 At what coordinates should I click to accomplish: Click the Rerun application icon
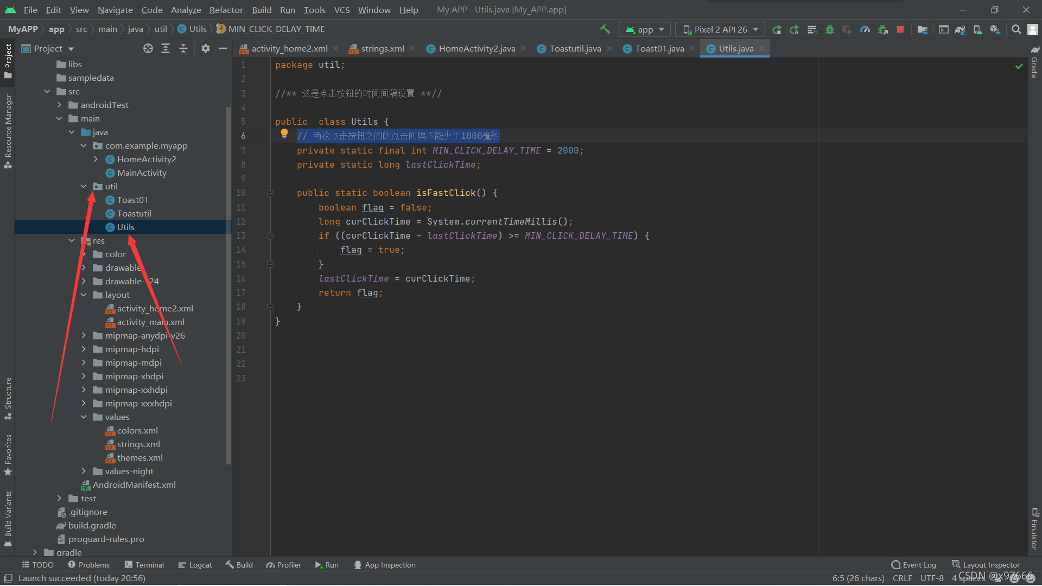click(x=778, y=29)
